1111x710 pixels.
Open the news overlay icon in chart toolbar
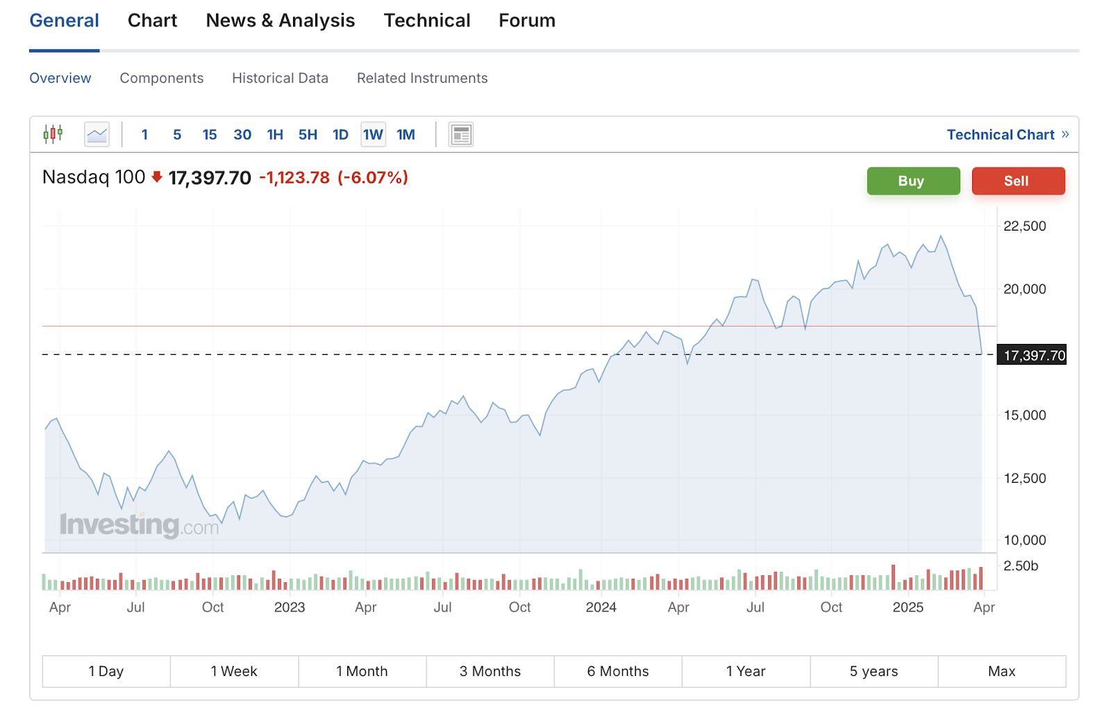click(460, 135)
